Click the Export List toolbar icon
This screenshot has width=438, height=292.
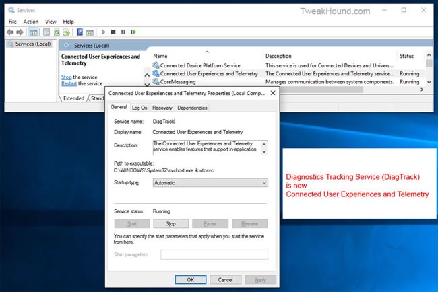coord(67,32)
